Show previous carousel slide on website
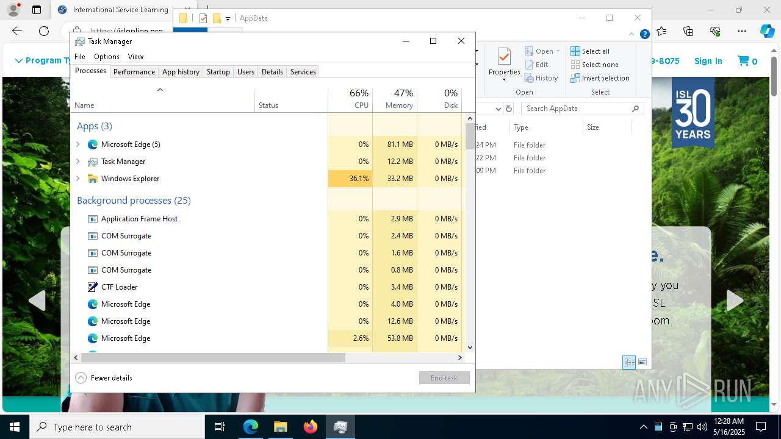Screen dimensions: 781x439 coord(37,300)
